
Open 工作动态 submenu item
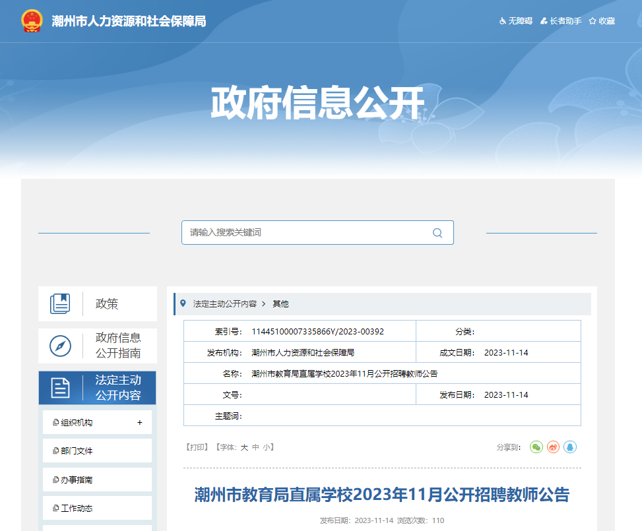click(97, 508)
